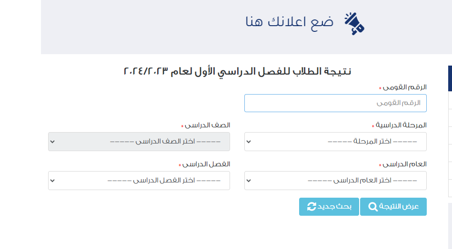Click the العام الدراسى field label
Image resolution: width=452 pixels, height=249 pixels.
tap(404, 164)
